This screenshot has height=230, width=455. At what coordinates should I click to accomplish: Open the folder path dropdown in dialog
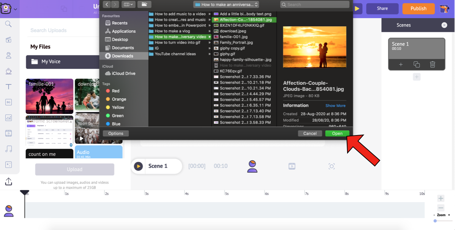click(x=226, y=5)
